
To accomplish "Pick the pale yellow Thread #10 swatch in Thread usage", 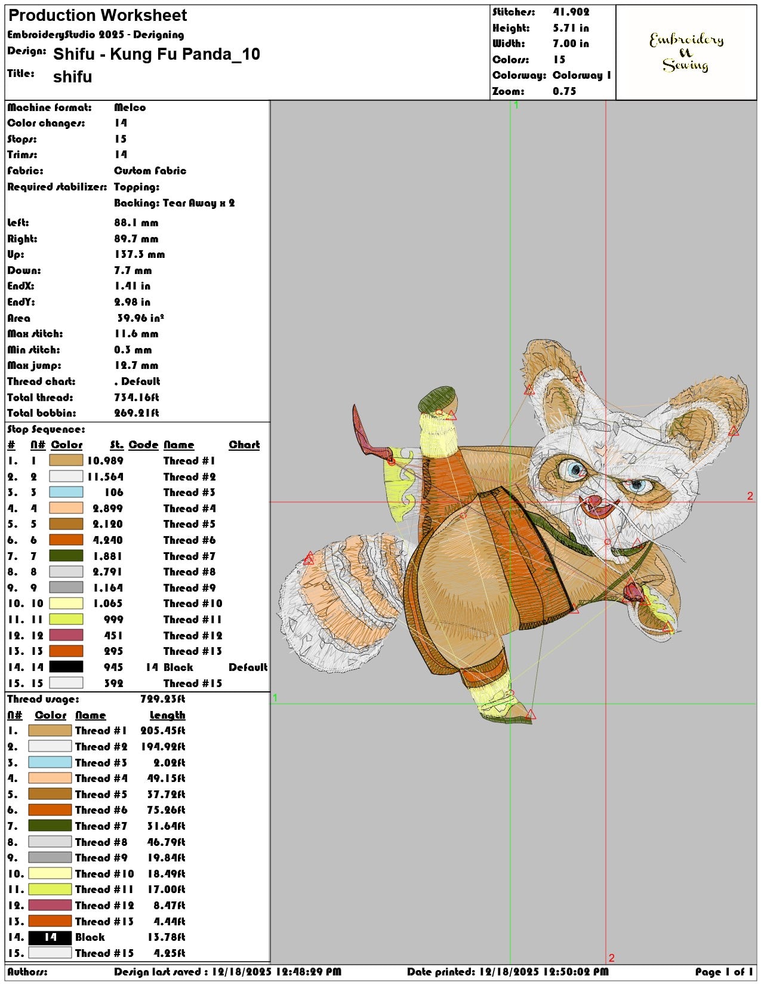I will [x=50, y=873].
